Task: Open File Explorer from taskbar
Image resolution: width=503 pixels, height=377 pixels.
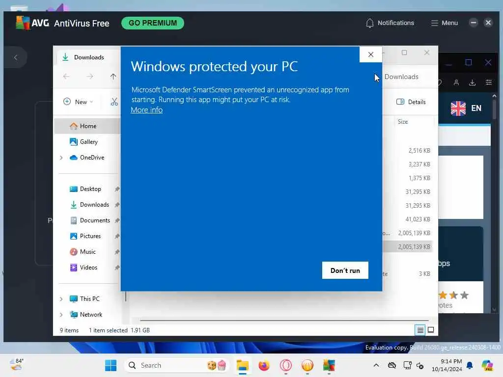Action: [x=243, y=365]
